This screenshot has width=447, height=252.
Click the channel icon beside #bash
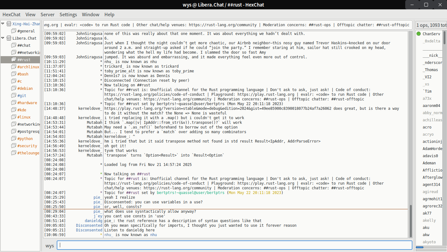14,74
